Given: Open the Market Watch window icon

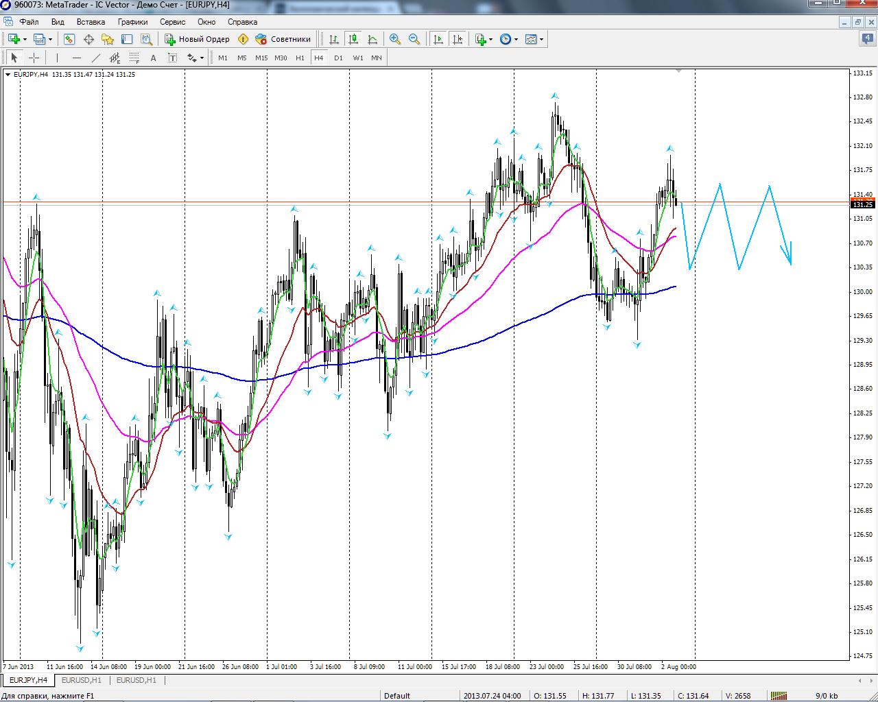Looking at the screenshot, I should tap(69, 39).
